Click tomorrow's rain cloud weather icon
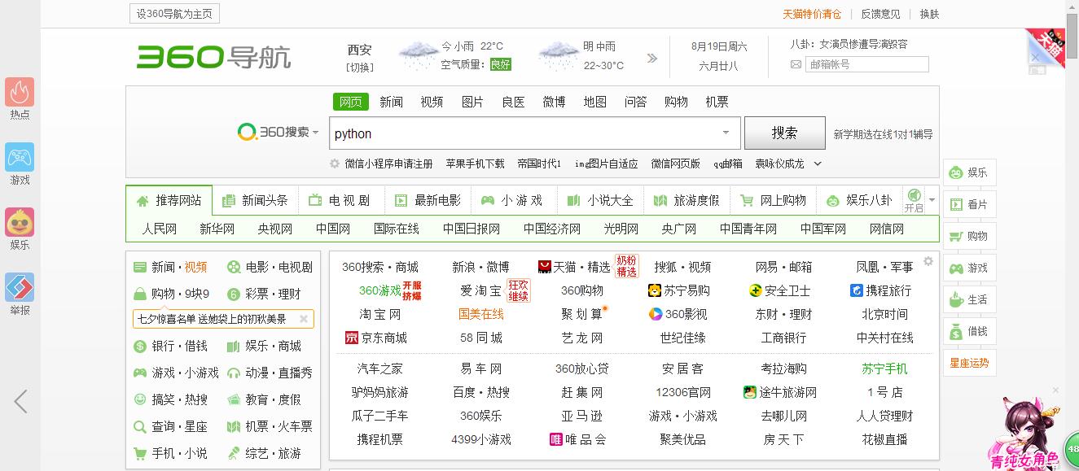The width and height of the screenshot is (1079, 471). 558,55
